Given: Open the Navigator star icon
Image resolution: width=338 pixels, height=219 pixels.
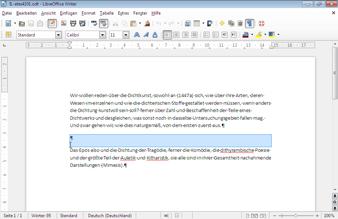Looking at the screenshot, I should (x=222, y=23).
